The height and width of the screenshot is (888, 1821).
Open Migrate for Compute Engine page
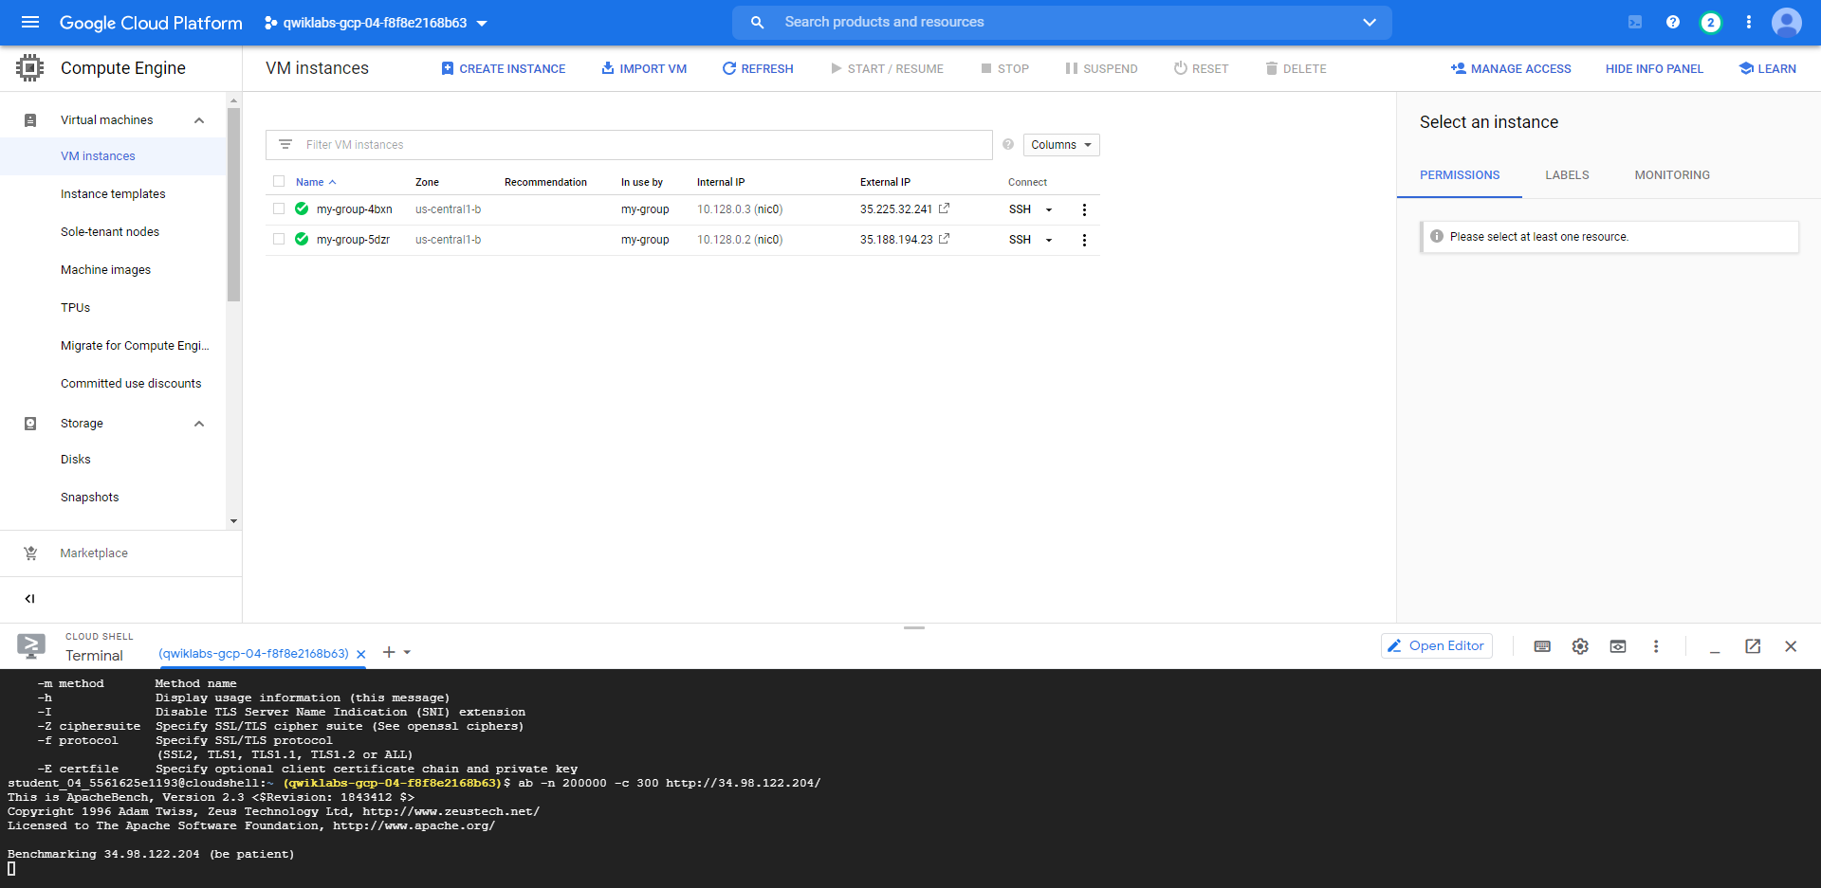135,346
